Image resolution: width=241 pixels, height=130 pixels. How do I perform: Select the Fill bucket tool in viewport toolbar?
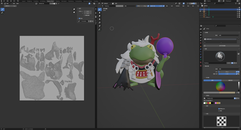99,22
